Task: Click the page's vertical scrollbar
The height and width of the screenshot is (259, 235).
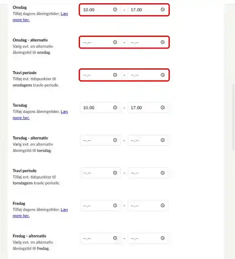Action: [x=233, y=117]
